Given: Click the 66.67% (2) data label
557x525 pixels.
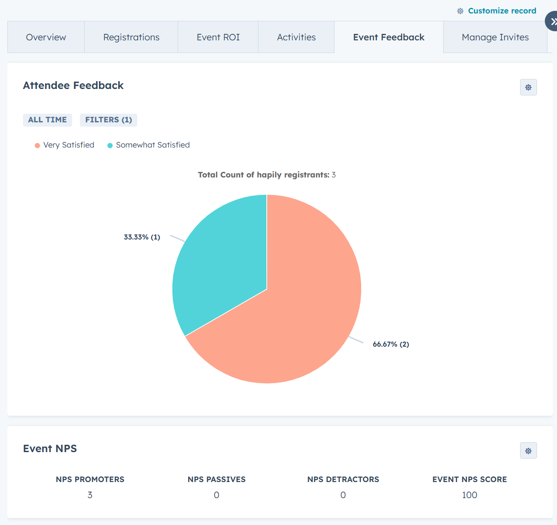Looking at the screenshot, I should (391, 344).
